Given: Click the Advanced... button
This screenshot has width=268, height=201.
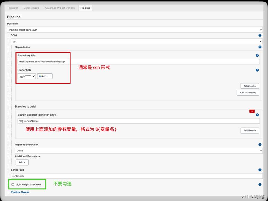Looking at the screenshot, I should pos(250,86).
